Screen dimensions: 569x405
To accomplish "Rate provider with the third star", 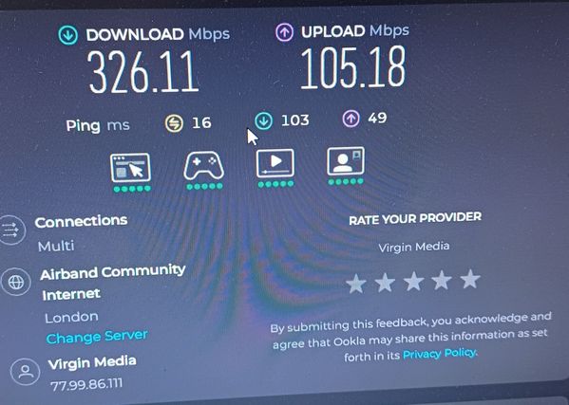I will coord(413,282).
